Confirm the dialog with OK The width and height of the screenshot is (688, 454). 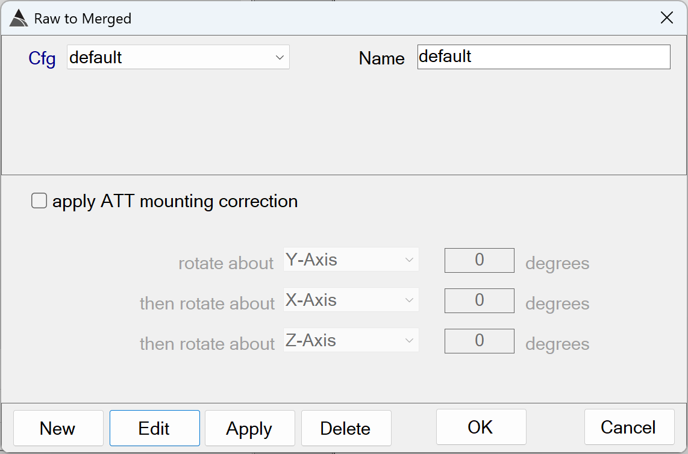point(481,427)
